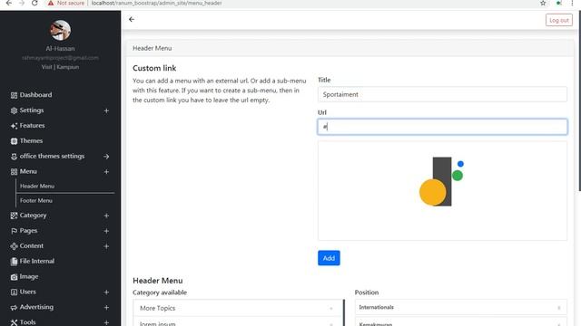581x326 pixels.
Task: Open the browser three-dot menu
Action: pyautogui.click(x=572, y=3)
